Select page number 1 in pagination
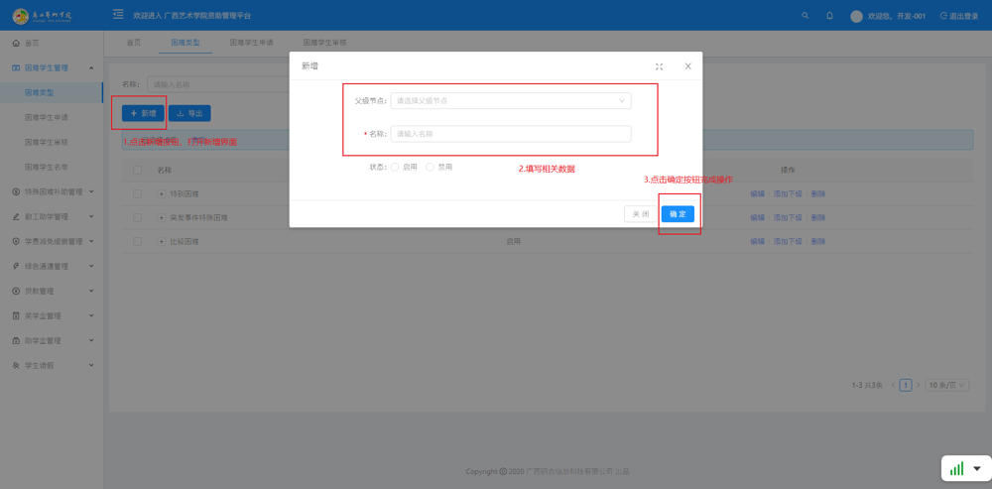992x489 pixels. coord(906,385)
